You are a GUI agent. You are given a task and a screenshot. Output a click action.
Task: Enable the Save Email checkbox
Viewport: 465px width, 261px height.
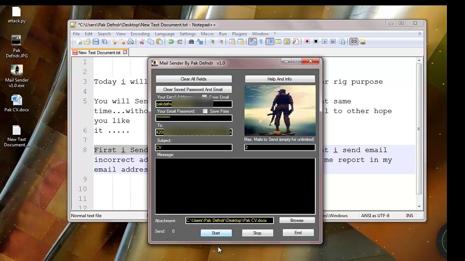tap(205, 97)
